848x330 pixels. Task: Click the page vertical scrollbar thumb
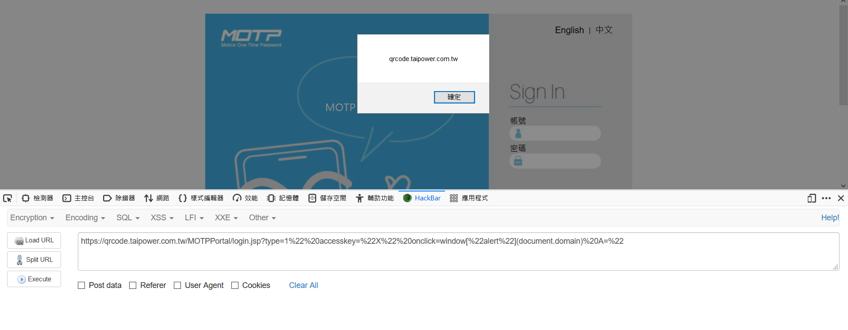(x=843, y=55)
